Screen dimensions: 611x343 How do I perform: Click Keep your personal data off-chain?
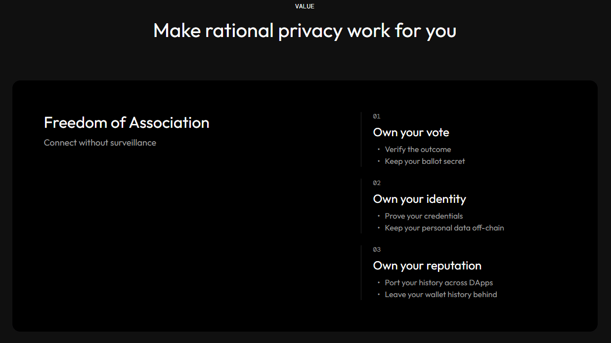coord(444,228)
